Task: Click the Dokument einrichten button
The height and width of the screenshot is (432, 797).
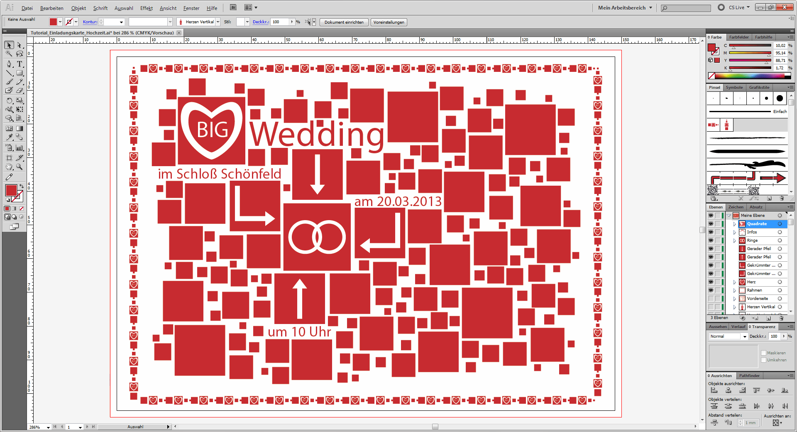Action: pos(344,22)
